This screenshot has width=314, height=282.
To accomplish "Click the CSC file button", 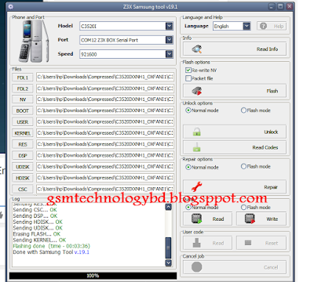I will point(23,189).
